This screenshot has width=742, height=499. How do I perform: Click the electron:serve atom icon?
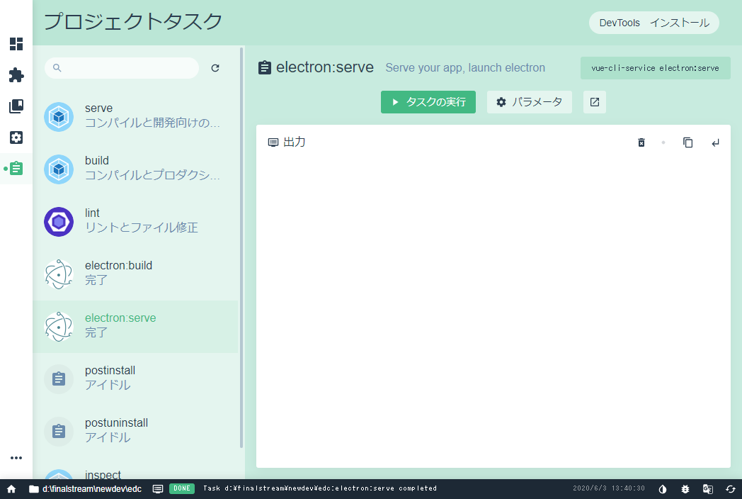[x=59, y=327]
